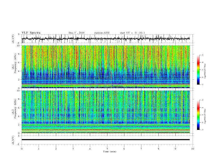Click the "station=ATH" label

[x=102, y=33]
